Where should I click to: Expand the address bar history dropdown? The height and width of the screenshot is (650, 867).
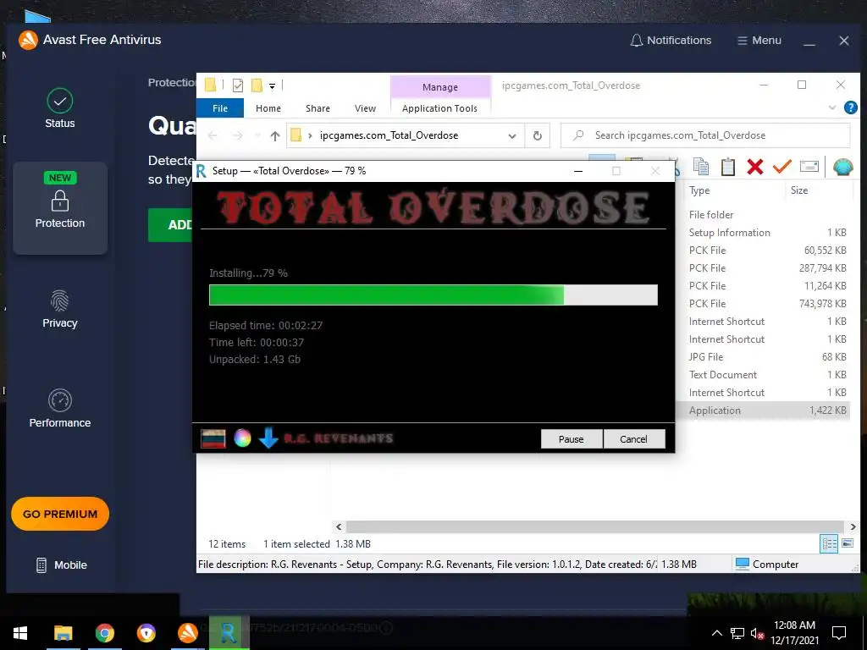pyautogui.click(x=512, y=136)
